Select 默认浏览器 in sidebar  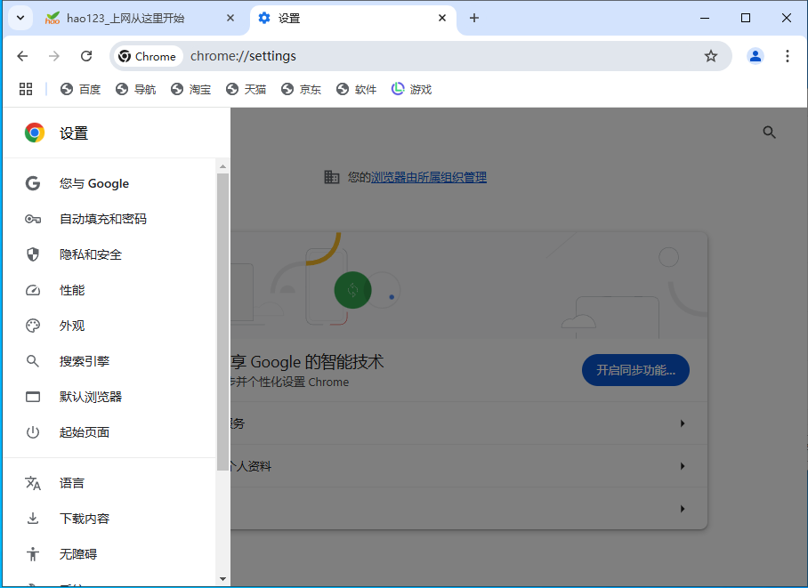(x=109, y=397)
